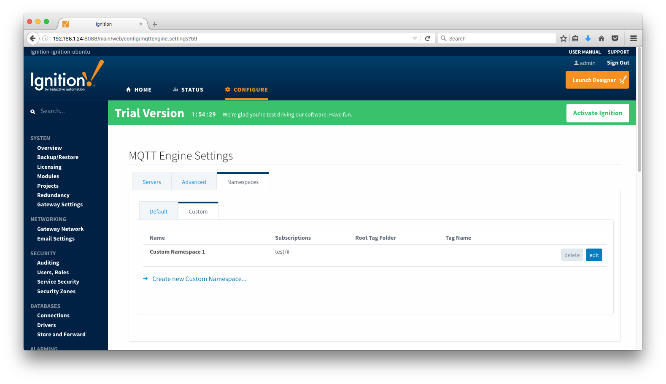Open Projects in the sidebar
The height and width of the screenshot is (384, 666).
pos(48,186)
